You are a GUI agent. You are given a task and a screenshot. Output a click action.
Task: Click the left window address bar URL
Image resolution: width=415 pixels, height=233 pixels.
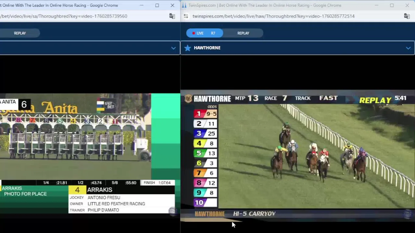click(64, 16)
